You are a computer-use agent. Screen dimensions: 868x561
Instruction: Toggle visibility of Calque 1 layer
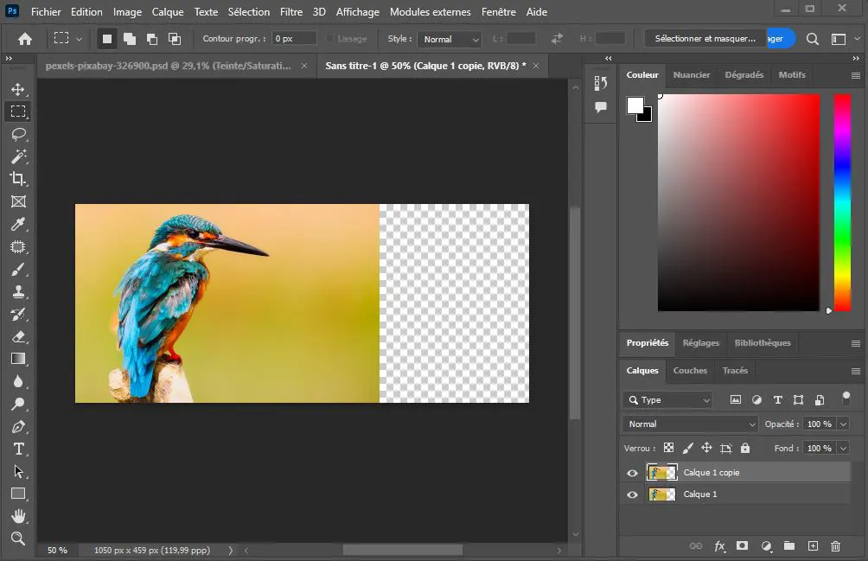pyautogui.click(x=632, y=494)
